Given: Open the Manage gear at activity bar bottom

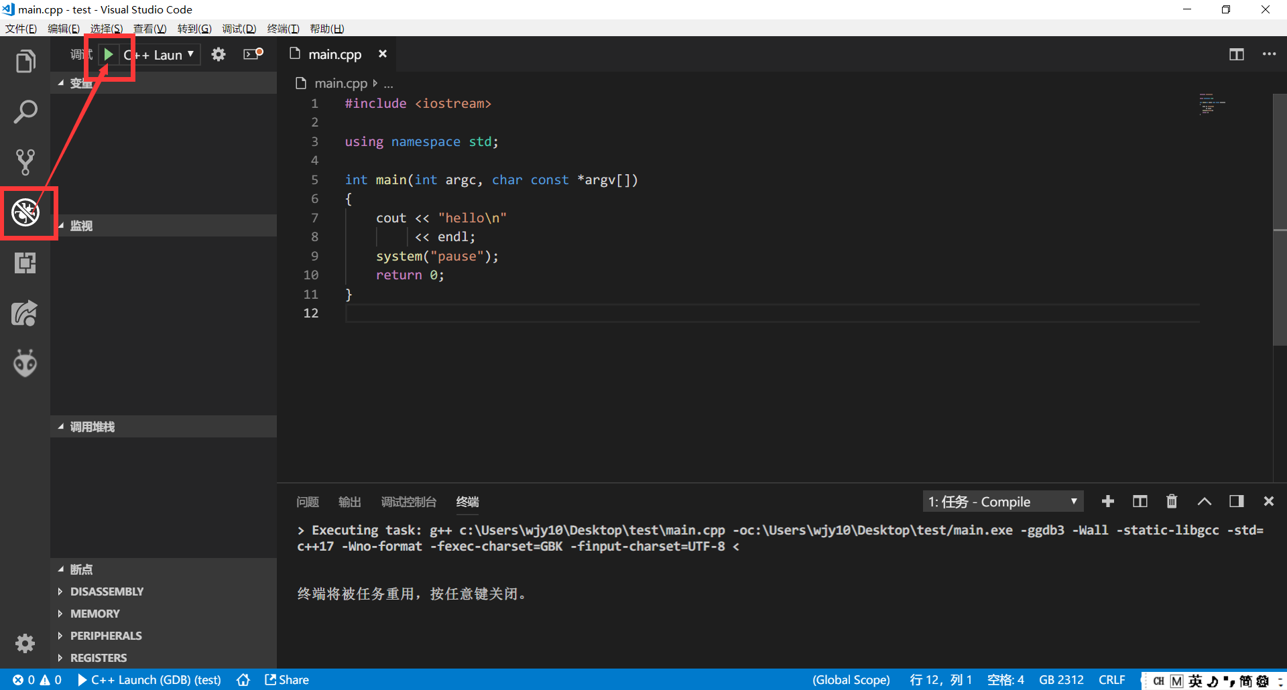Looking at the screenshot, I should pyautogui.click(x=25, y=644).
